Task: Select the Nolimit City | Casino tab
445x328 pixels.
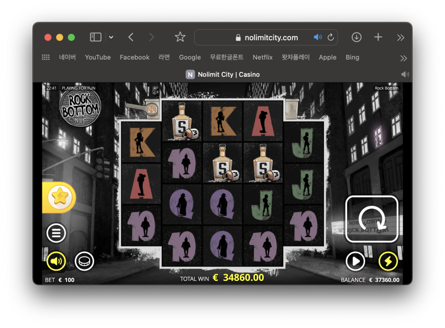Action: (x=222, y=75)
